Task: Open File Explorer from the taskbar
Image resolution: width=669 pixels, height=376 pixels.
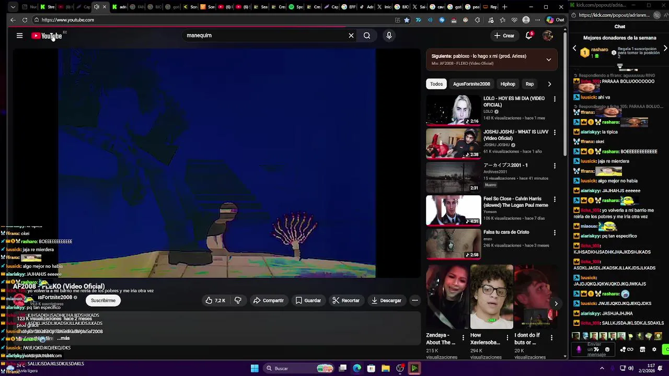Action: [x=385, y=368]
